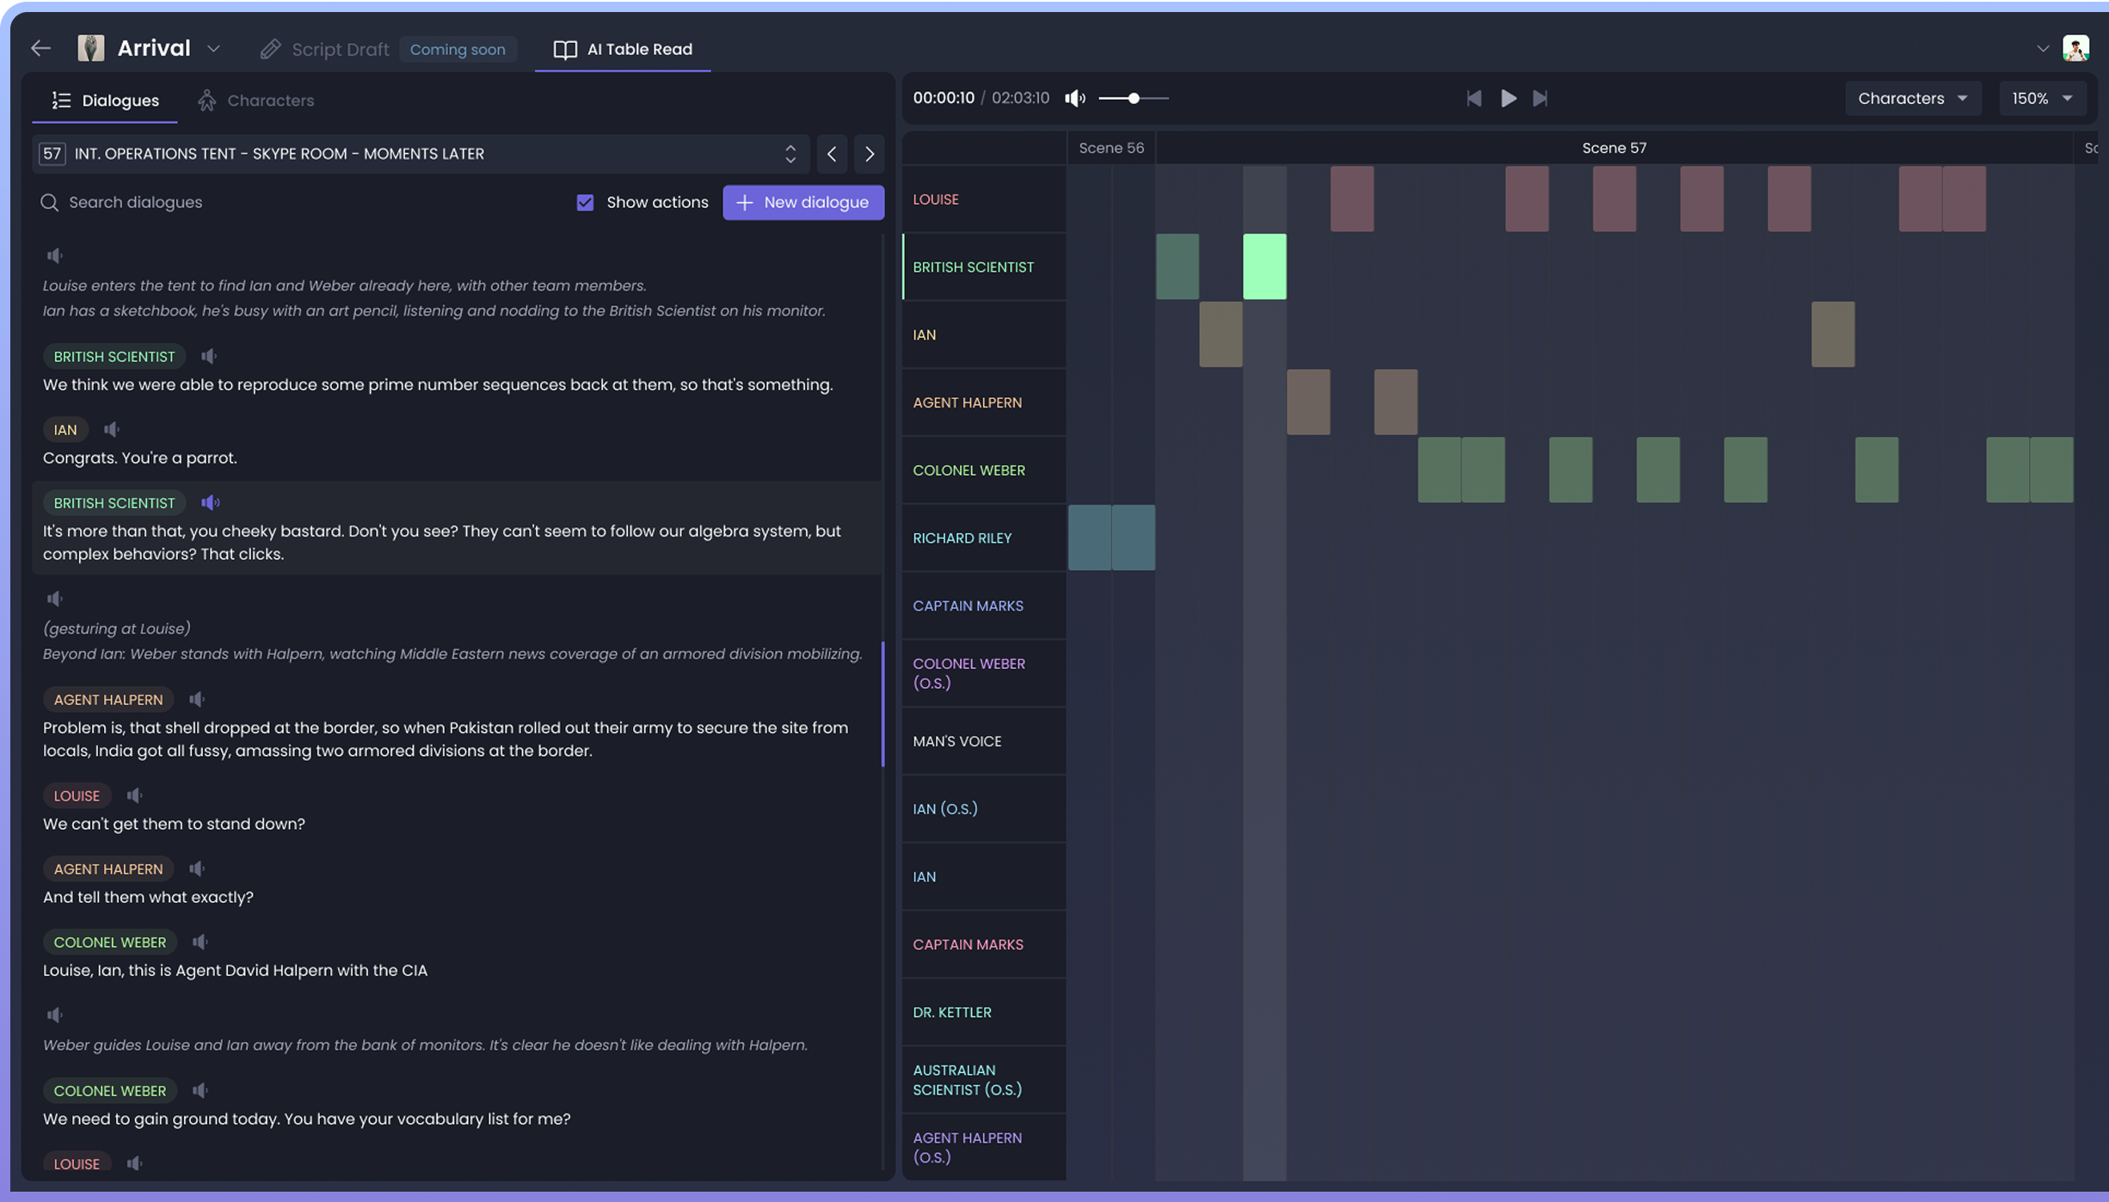Screen dimensions: 2109x1202
Task: Click the New dialogue button
Action: point(802,202)
